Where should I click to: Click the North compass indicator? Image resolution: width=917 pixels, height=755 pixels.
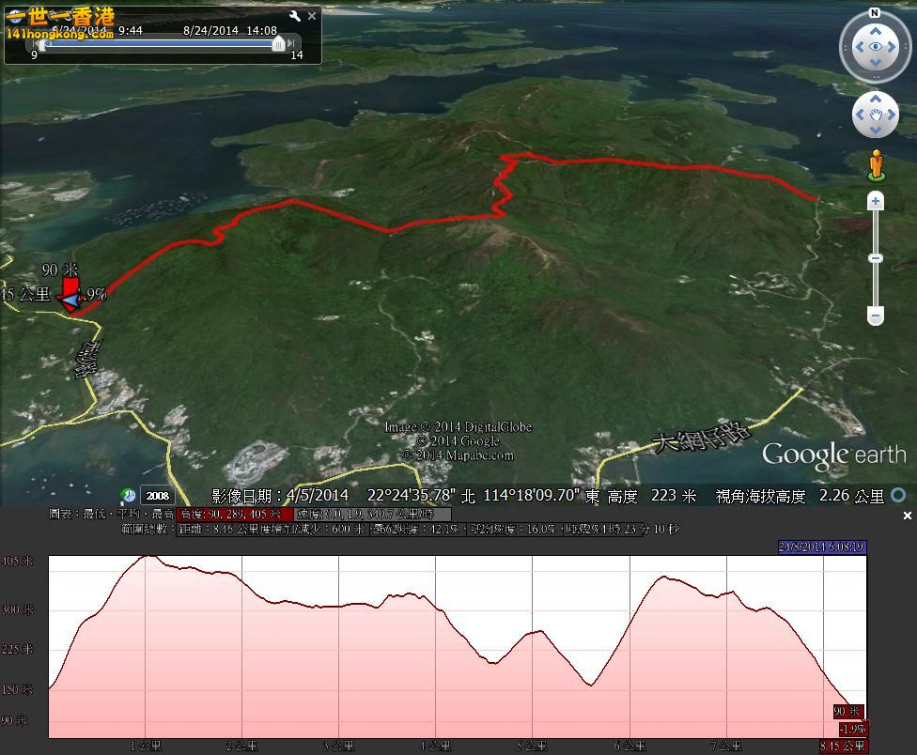[x=875, y=14]
